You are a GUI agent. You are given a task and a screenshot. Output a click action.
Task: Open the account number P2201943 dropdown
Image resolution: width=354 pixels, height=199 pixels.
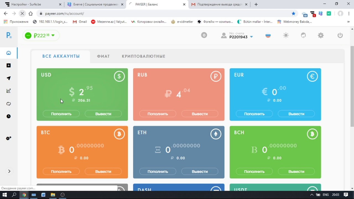coord(237,35)
